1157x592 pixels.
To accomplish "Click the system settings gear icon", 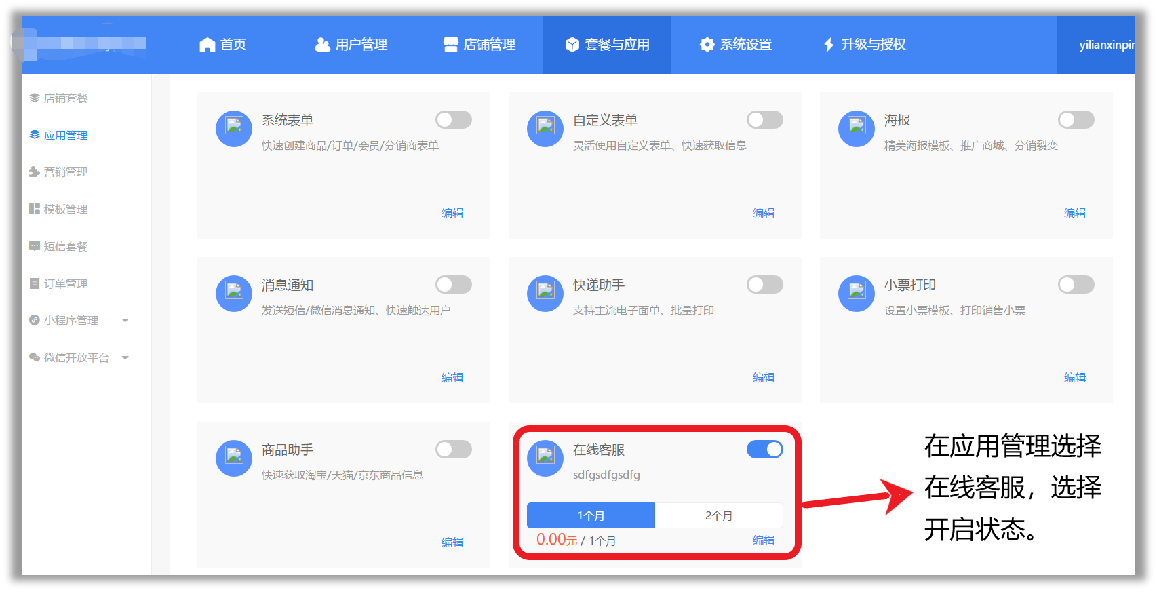I will click(707, 45).
